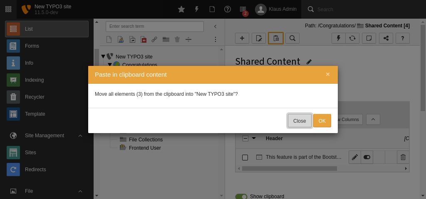Image resolution: width=426 pixels, height=199 pixels.
Task: Toggle the header select-all checkbox
Action: (245, 138)
